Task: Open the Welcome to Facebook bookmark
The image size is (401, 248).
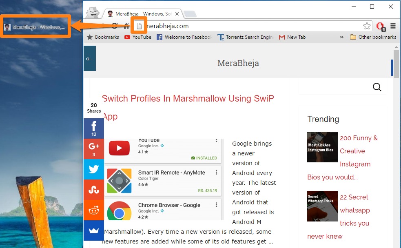Action: pyautogui.click(x=184, y=37)
